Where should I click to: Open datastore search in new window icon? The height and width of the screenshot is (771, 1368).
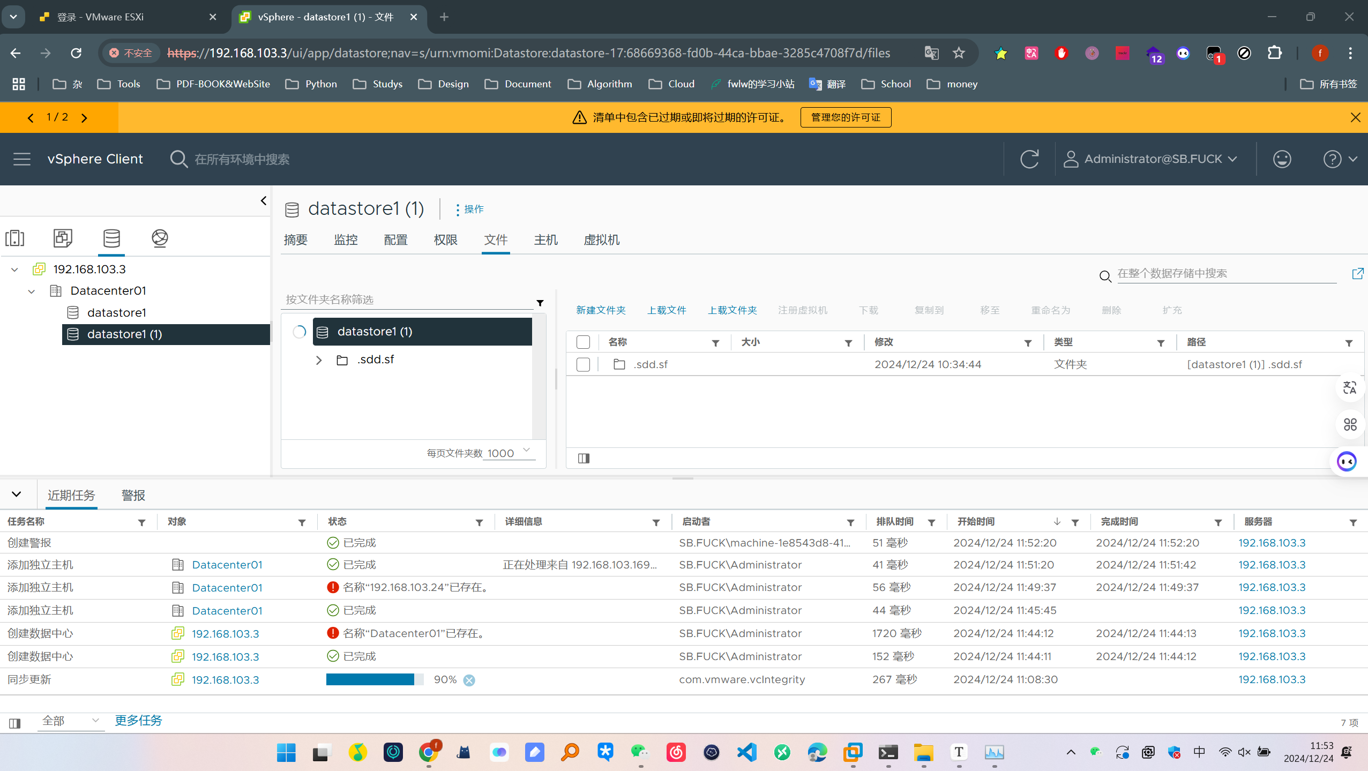click(1357, 274)
